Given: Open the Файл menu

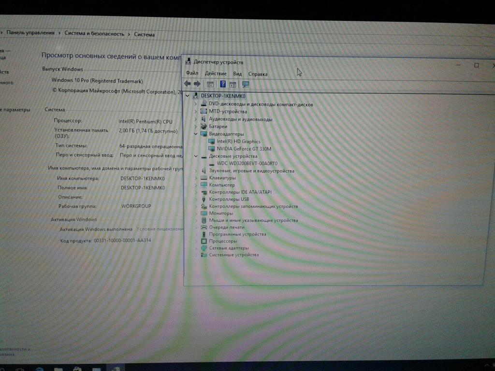Looking at the screenshot, I should tap(192, 73).
